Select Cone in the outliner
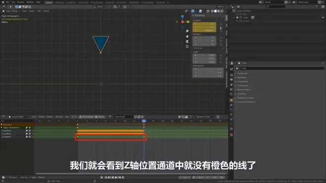Viewport: 326px width, 183px height. [x=245, y=18]
